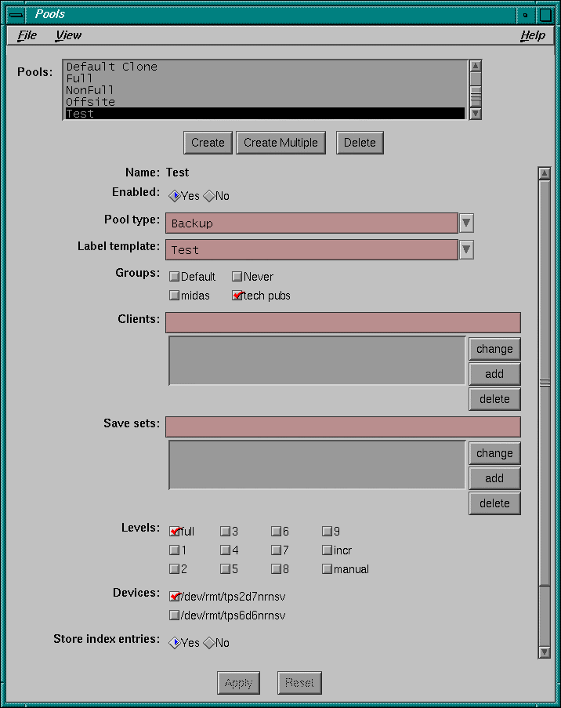
Task: Open the window menu button in title bar
Action: click(16, 15)
